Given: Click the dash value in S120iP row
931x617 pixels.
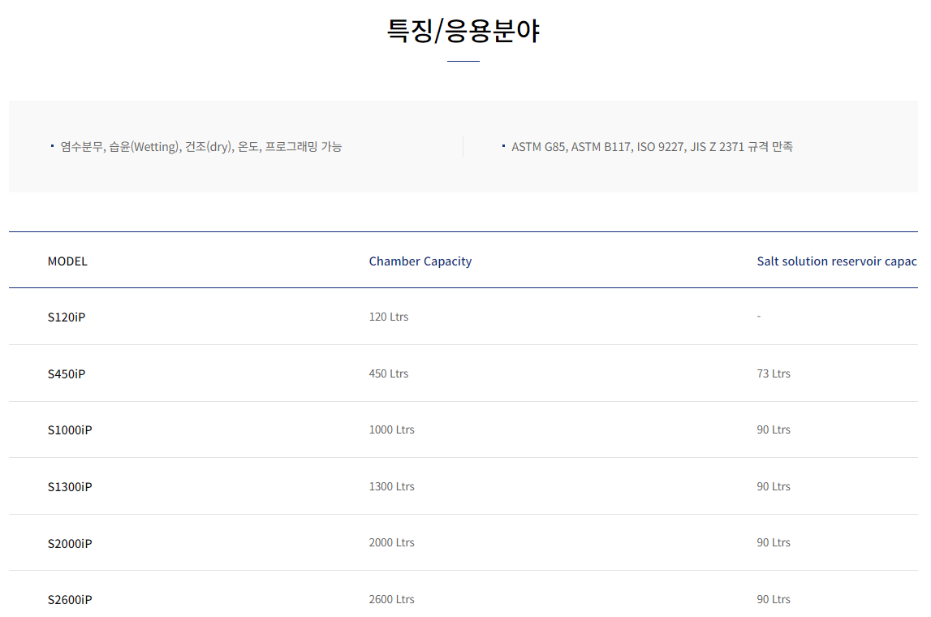Looking at the screenshot, I should 759,317.
